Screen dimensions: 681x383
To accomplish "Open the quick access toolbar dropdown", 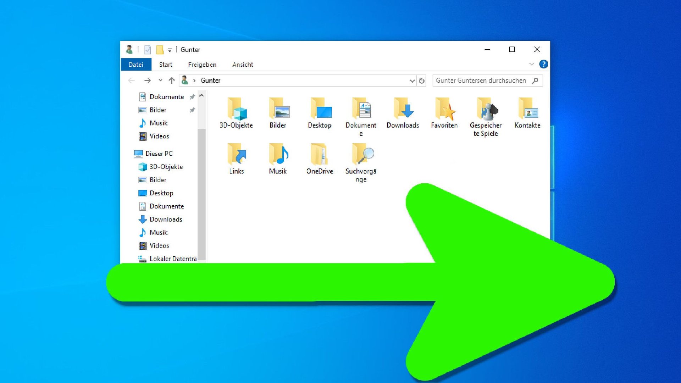I will click(170, 50).
